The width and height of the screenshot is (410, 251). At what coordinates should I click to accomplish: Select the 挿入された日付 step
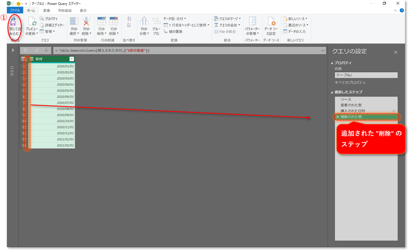click(x=366, y=111)
